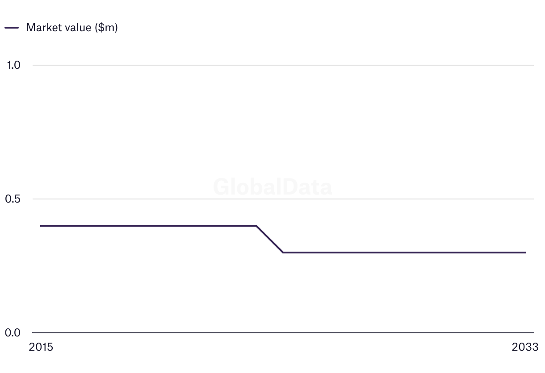This screenshot has height=373, width=545.
Task: Click the 0.0 y-axis label
Action: 13,333
